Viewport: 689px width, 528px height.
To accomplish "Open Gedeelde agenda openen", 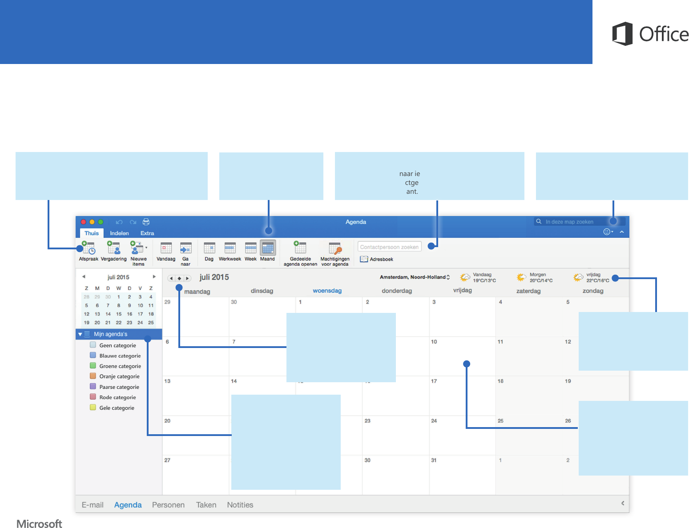I will coord(300,254).
